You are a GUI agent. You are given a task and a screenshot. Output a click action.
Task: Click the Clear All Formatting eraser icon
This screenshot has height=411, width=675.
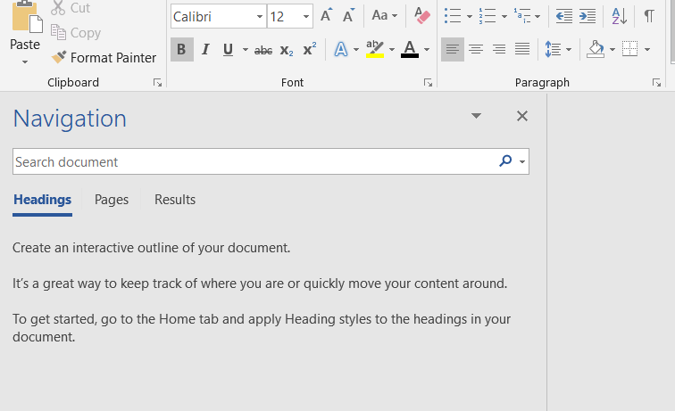422,16
